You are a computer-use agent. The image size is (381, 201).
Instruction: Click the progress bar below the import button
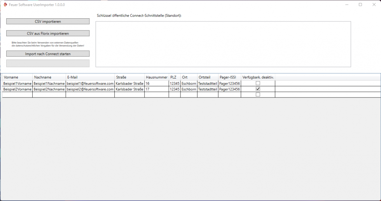(48, 63)
